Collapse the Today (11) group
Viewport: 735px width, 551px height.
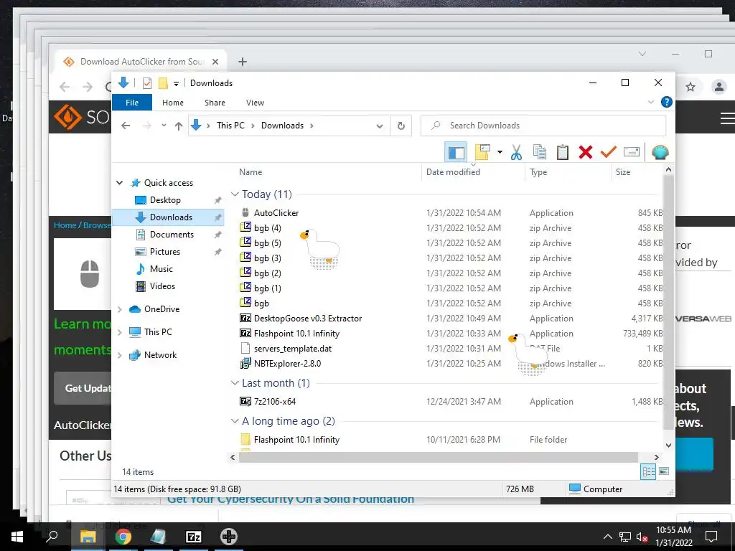click(235, 194)
